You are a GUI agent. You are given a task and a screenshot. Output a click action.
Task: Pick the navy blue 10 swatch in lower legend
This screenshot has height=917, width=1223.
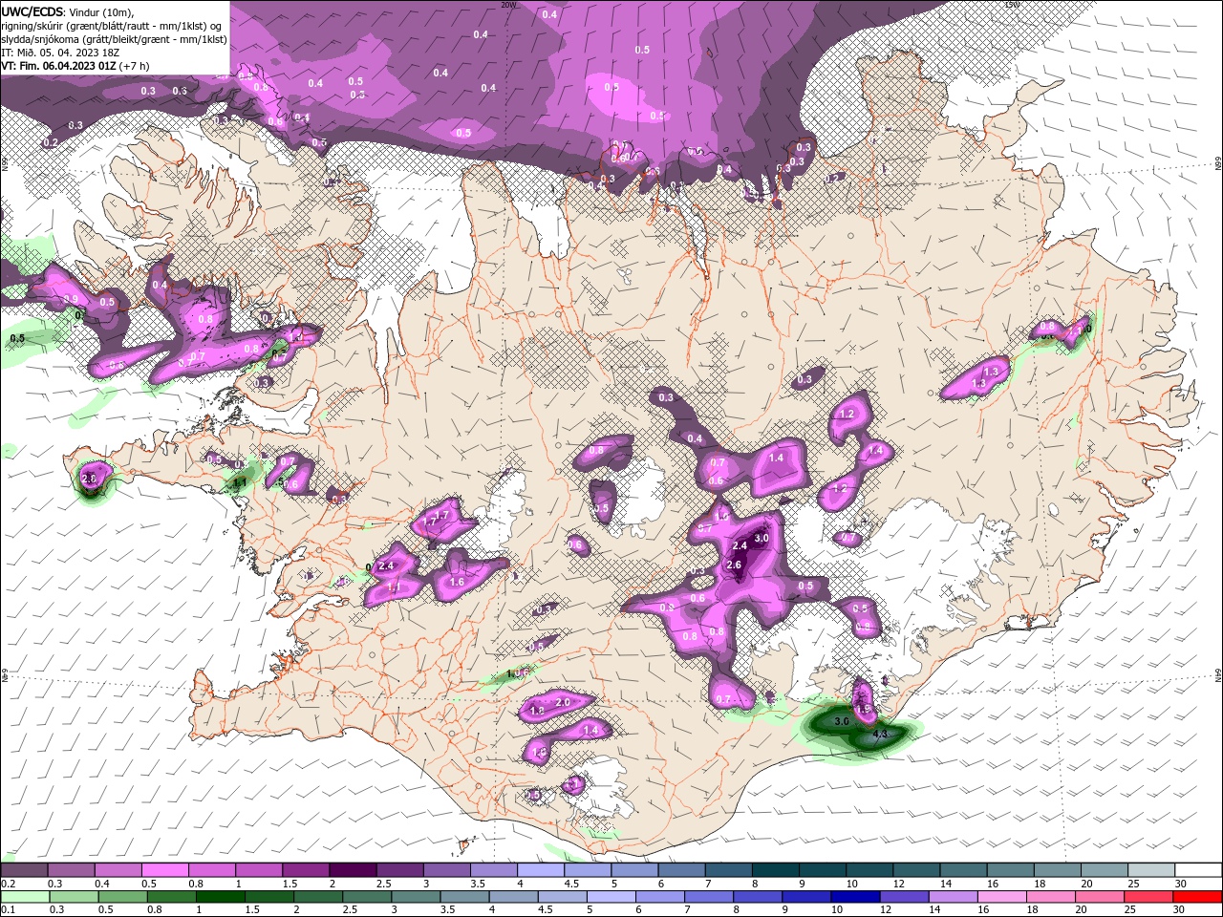click(855, 897)
